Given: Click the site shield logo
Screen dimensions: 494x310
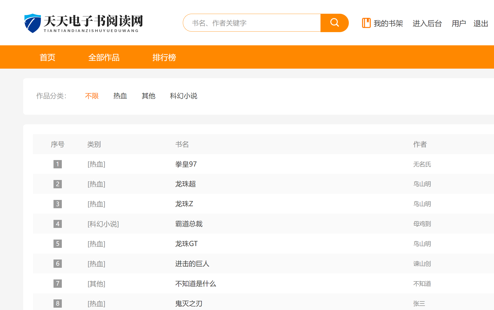Looking at the screenshot, I should pyautogui.click(x=32, y=23).
